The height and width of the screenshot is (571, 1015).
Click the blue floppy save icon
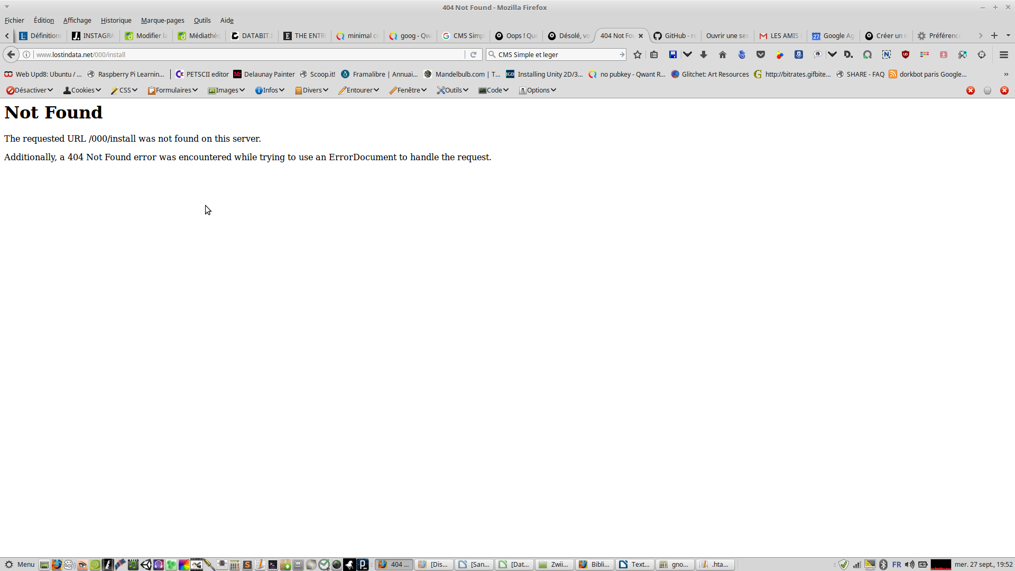[x=673, y=54]
